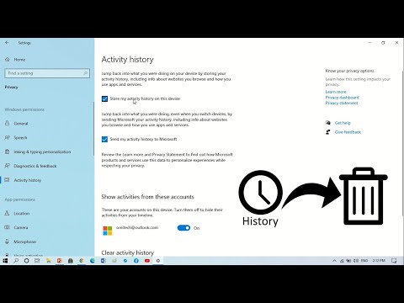This screenshot has width=404, height=303.
Task: Open Diagnostics & feedback settings
Action: click(x=35, y=166)
